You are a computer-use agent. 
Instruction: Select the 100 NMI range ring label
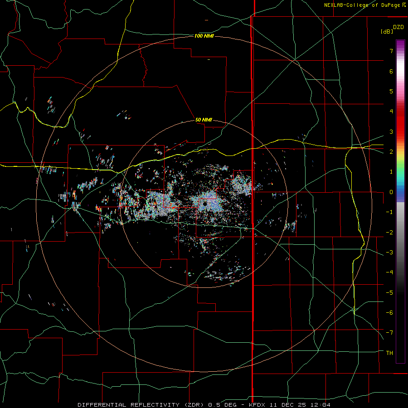204,36
